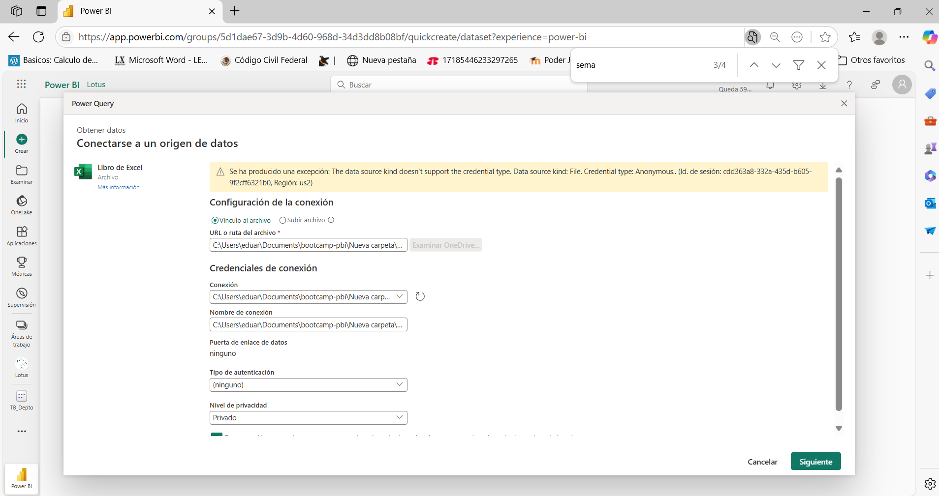Go back in the browser
939x496 pixels.
(14, 37)
